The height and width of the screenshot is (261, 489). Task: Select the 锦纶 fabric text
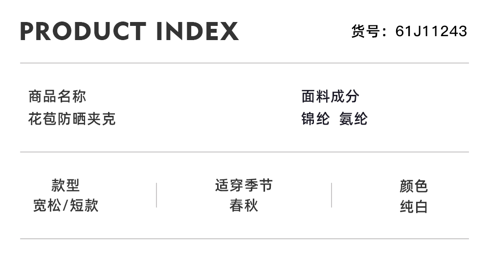tap(315, 119)
